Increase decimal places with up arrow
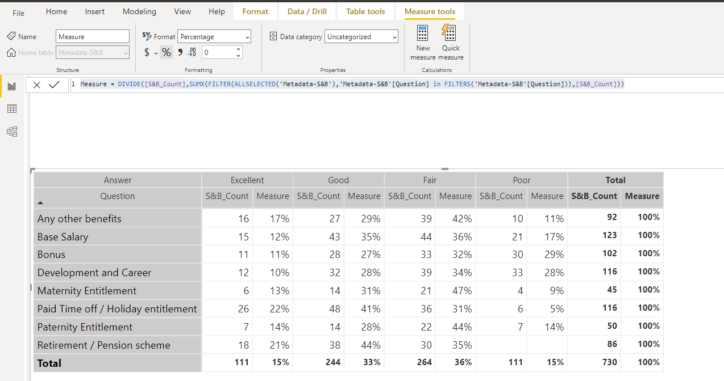 239,49
